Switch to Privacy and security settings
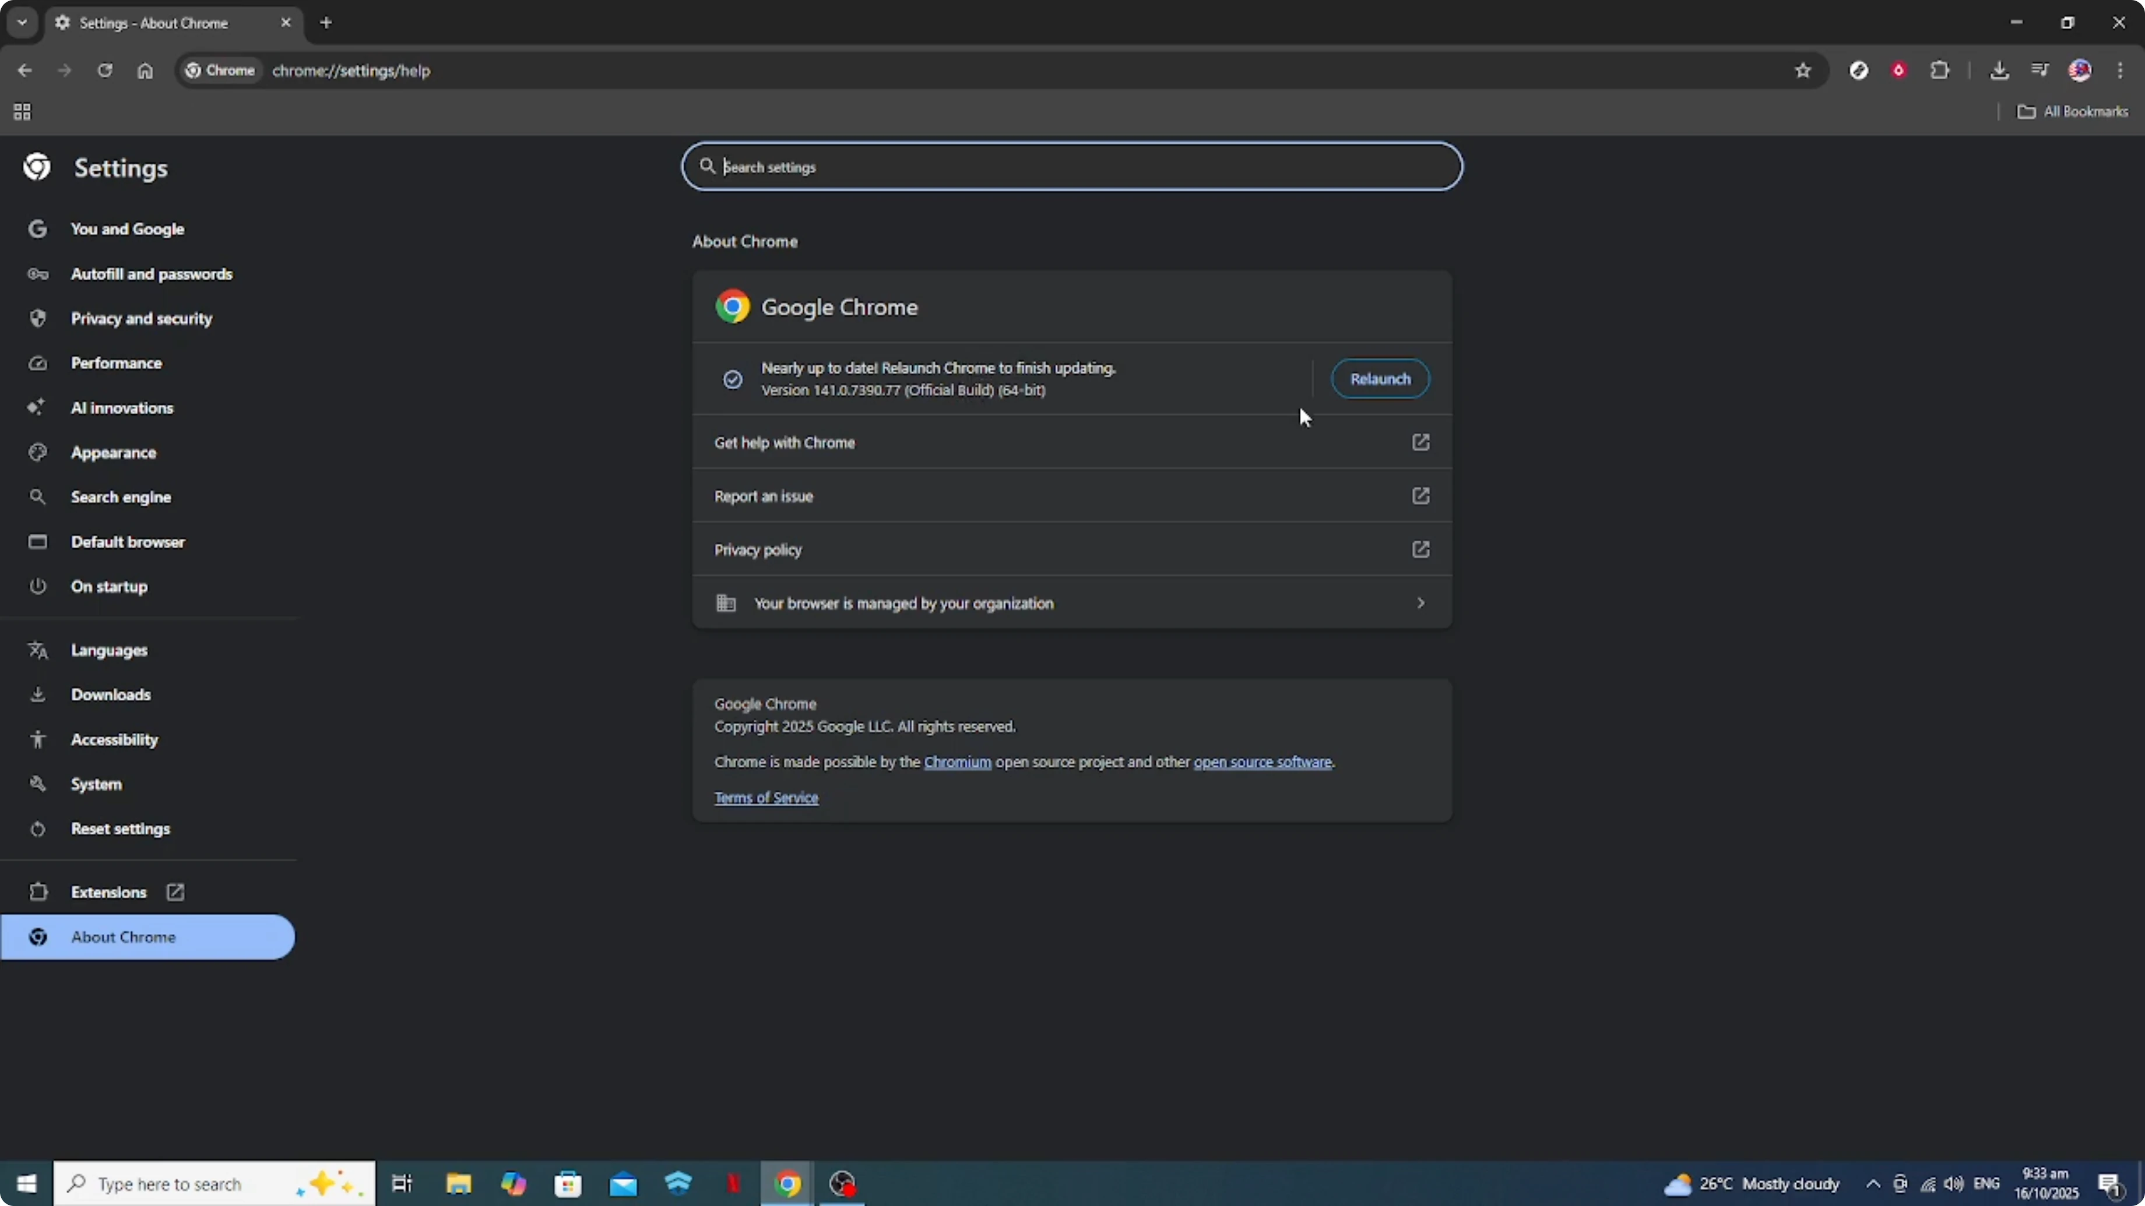Image resolution: width=2145 pixels, height=1206 pixels. [x=142, y=318]
